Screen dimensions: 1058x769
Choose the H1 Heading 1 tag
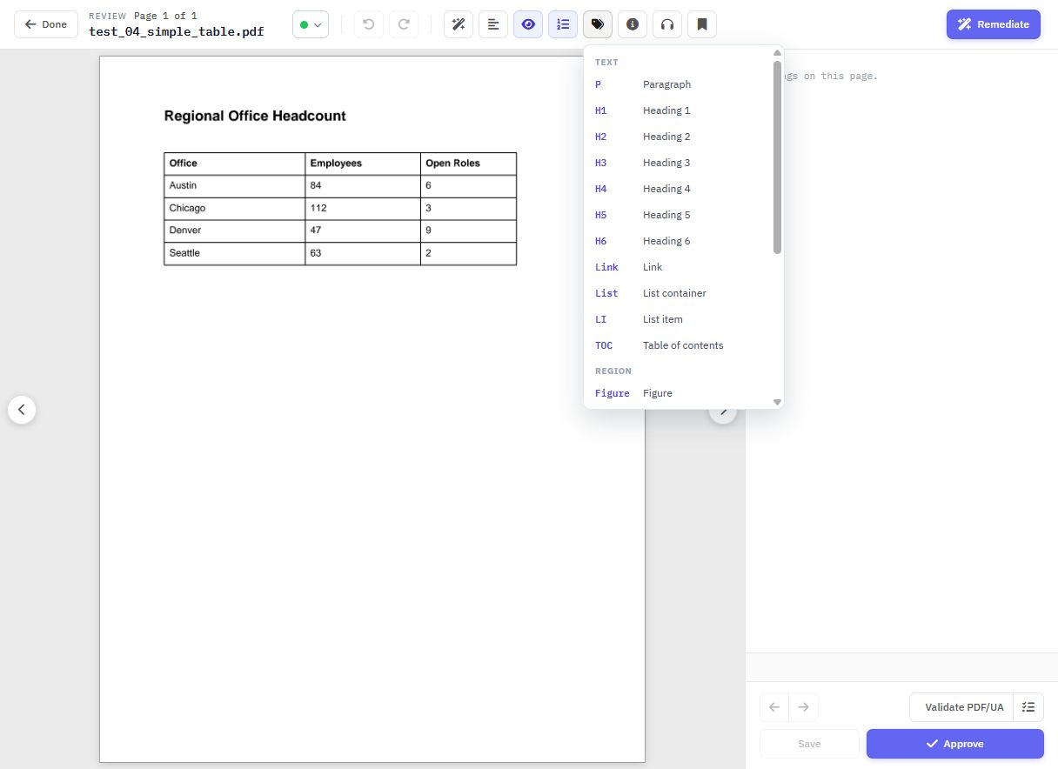pos(679,110)
